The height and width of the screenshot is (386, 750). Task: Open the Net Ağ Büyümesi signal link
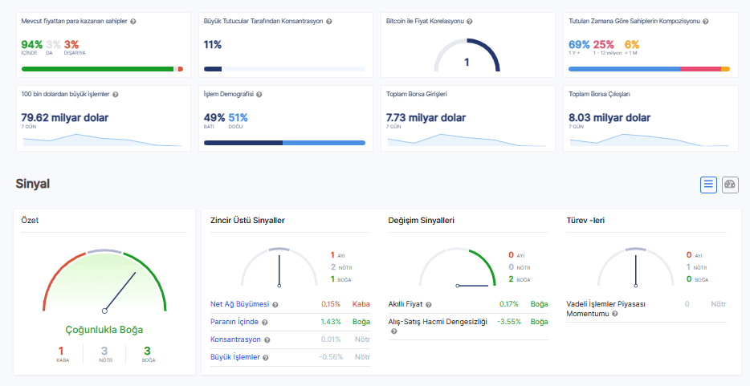pyautogui.click(x=239, y=305)
